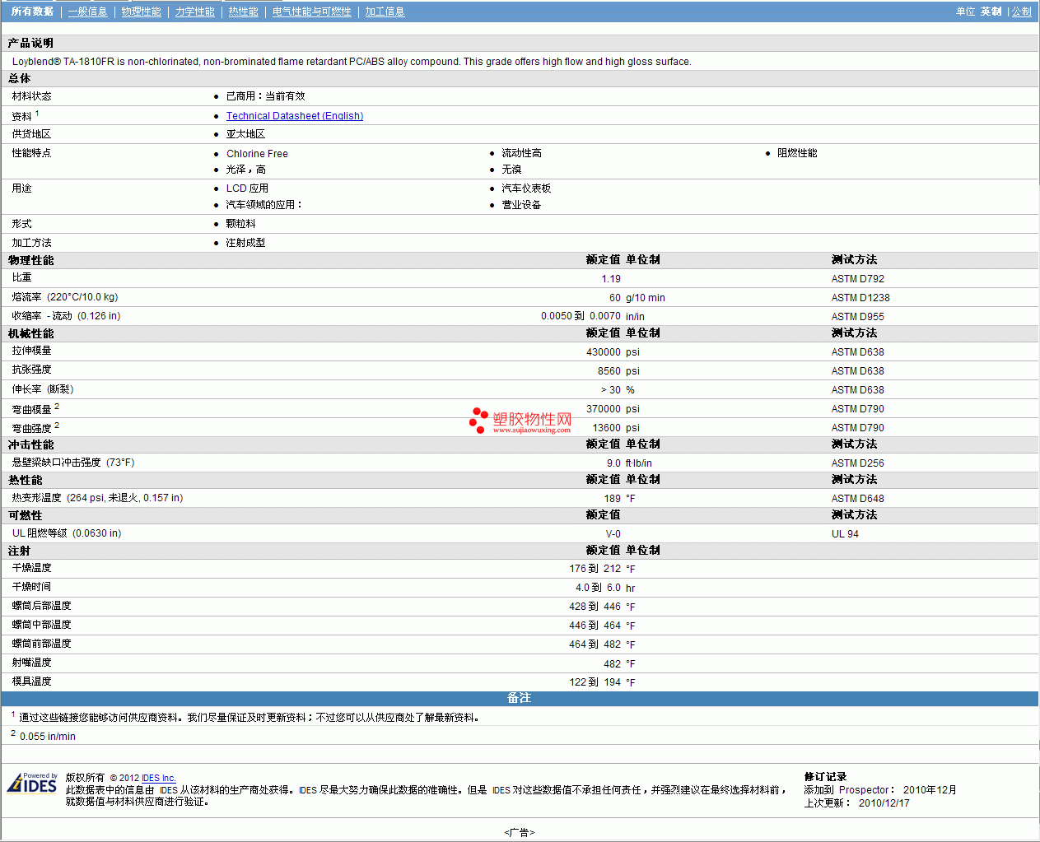Viewport: 1040px width, 842px height.
Task: Switch units to 公制
Action: click(1022, 12)
